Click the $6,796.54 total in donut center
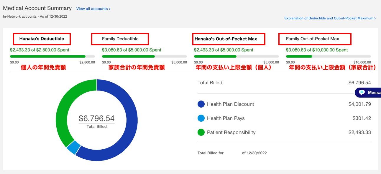The width and height of the screenshot is (381, 174). pyautogui.click(x=97, y=118)
